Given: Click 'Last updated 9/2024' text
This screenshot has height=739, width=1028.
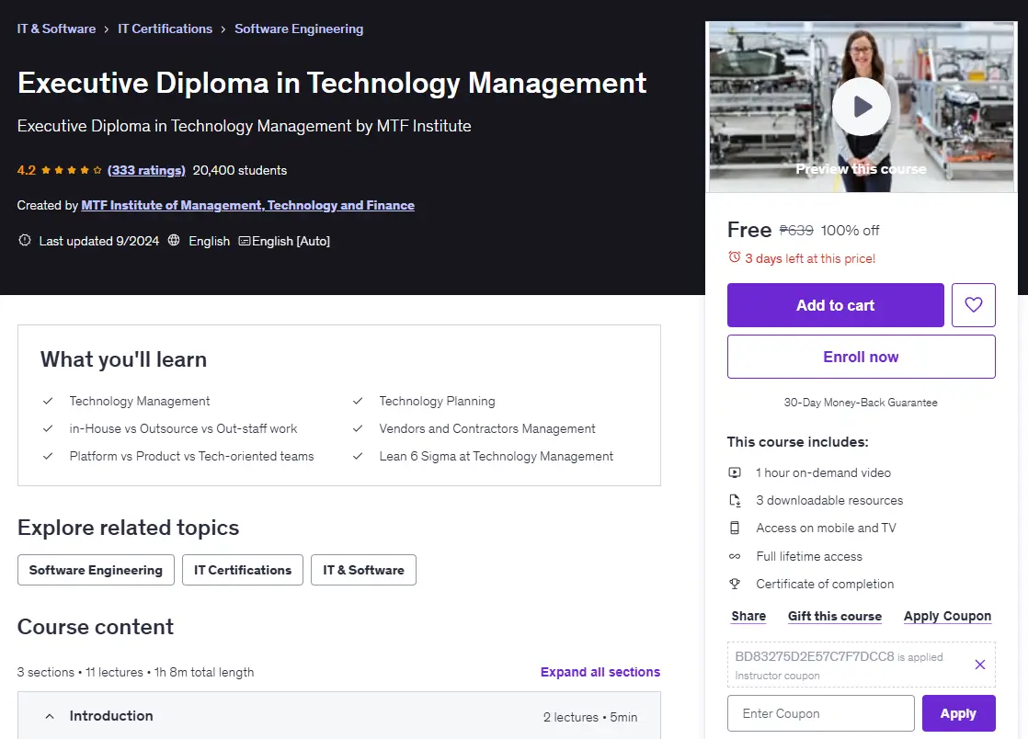Looking at the screenshot, I should (99, 241).
